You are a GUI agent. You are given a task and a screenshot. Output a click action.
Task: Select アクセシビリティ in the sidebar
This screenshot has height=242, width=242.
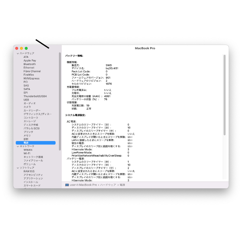(x=33, y=175)
